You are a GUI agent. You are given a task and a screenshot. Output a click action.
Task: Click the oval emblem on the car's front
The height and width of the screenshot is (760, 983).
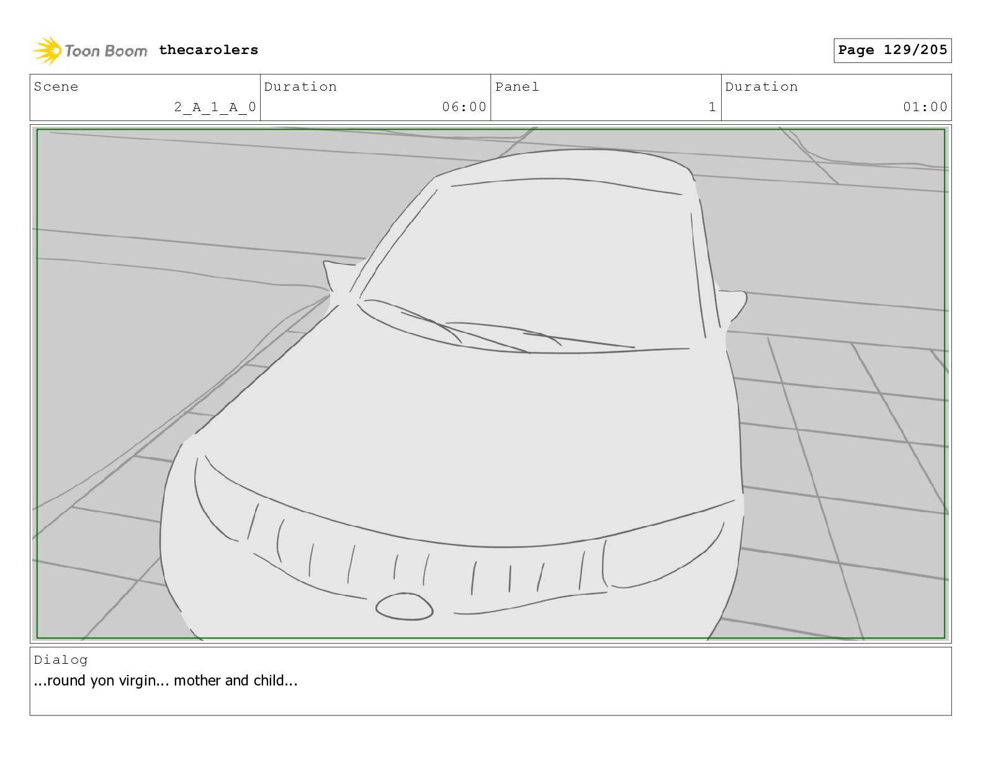pos(404,607)
